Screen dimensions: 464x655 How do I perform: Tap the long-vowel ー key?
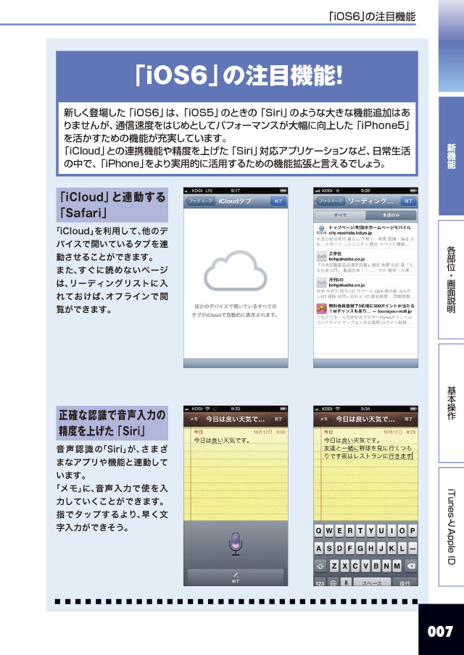[x=413, y=548]
